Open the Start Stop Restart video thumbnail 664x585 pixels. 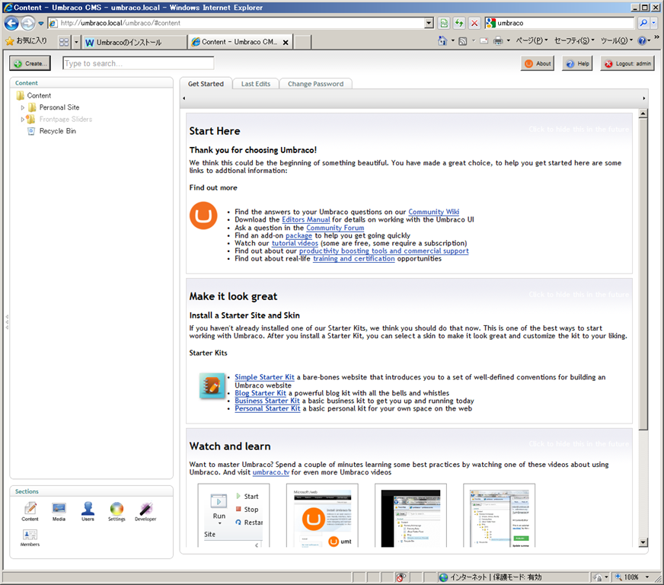pos(234,516)
